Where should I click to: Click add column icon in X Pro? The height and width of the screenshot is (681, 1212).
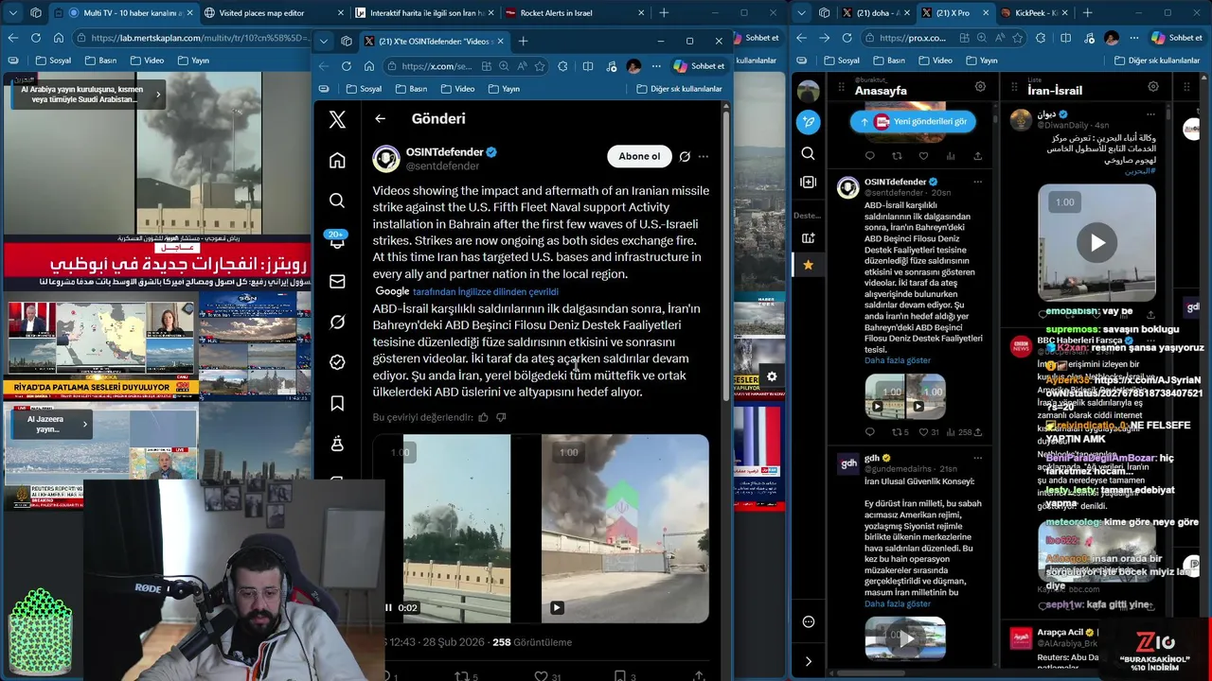(x=808, y=182)
